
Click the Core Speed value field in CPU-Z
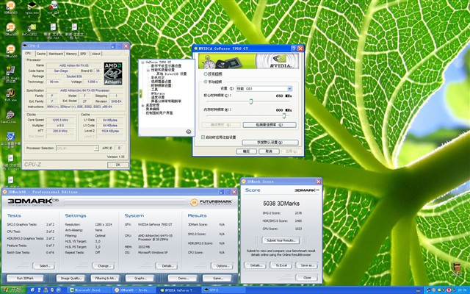point(60,120)
